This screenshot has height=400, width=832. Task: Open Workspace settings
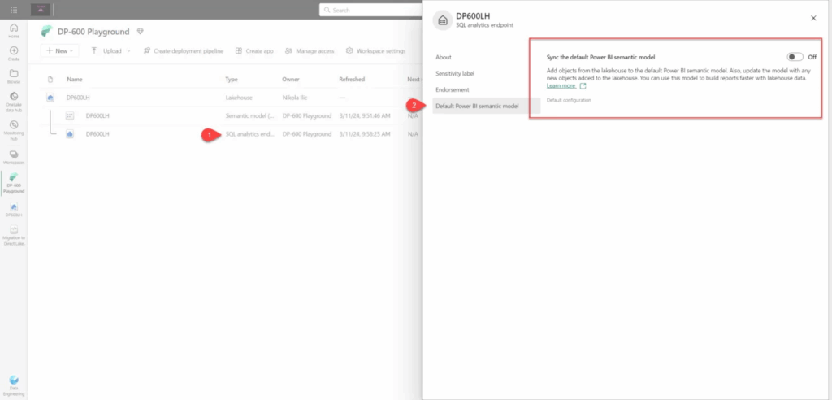click(375, 51)
